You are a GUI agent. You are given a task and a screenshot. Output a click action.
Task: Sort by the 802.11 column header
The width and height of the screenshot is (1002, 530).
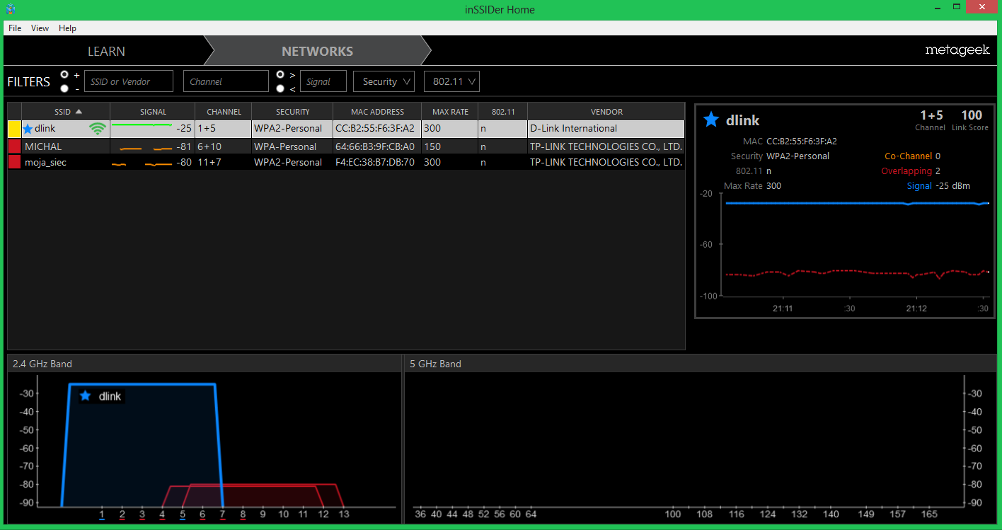(x=503, y=112)
